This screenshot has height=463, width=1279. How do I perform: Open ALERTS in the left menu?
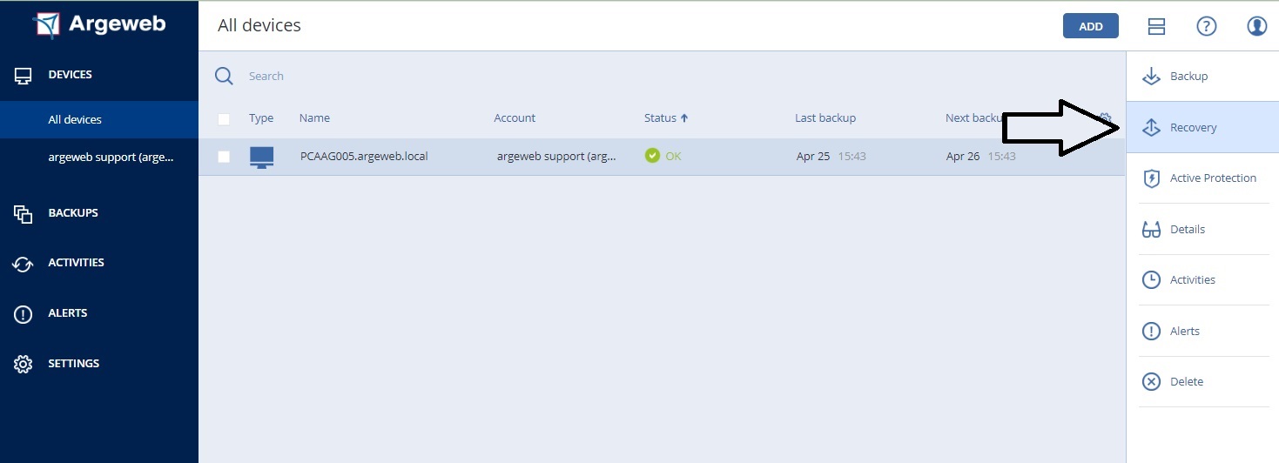[x=68, y=312]
